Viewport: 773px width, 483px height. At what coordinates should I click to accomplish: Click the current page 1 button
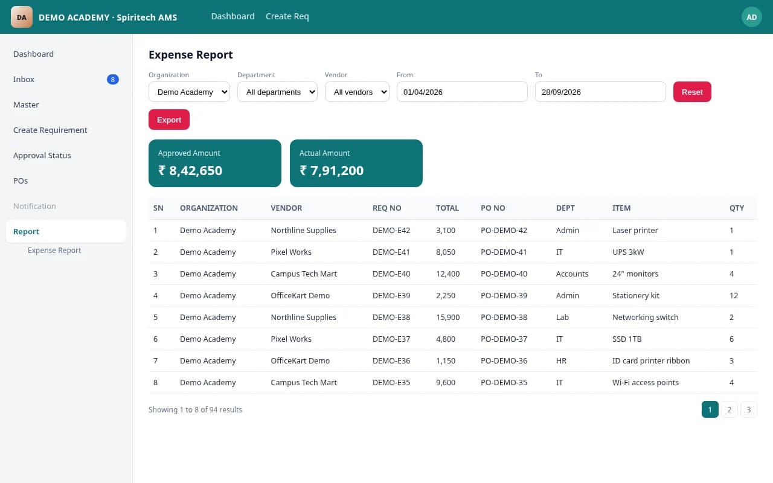coord(710,409)
